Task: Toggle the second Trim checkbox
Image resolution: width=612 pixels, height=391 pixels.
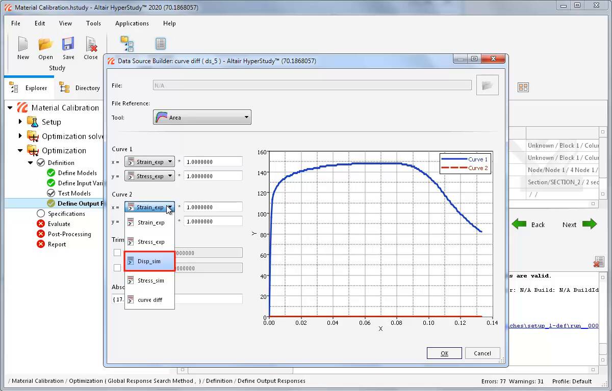Action: pos(117,268)
